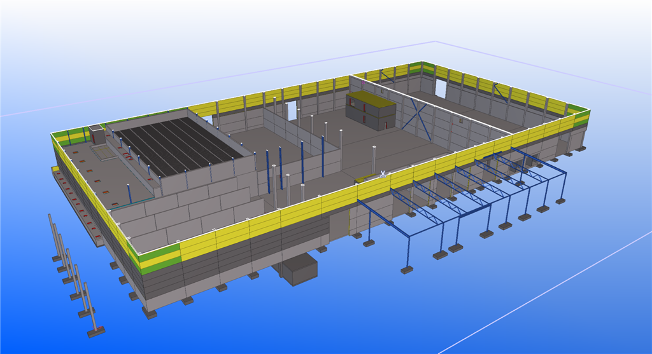Click the green corner panel at far right

point(581,119)
